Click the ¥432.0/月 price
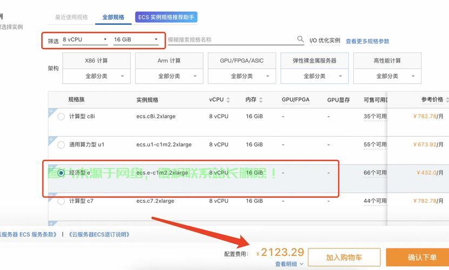The image size is (449, 270). (x=430, y=173)
